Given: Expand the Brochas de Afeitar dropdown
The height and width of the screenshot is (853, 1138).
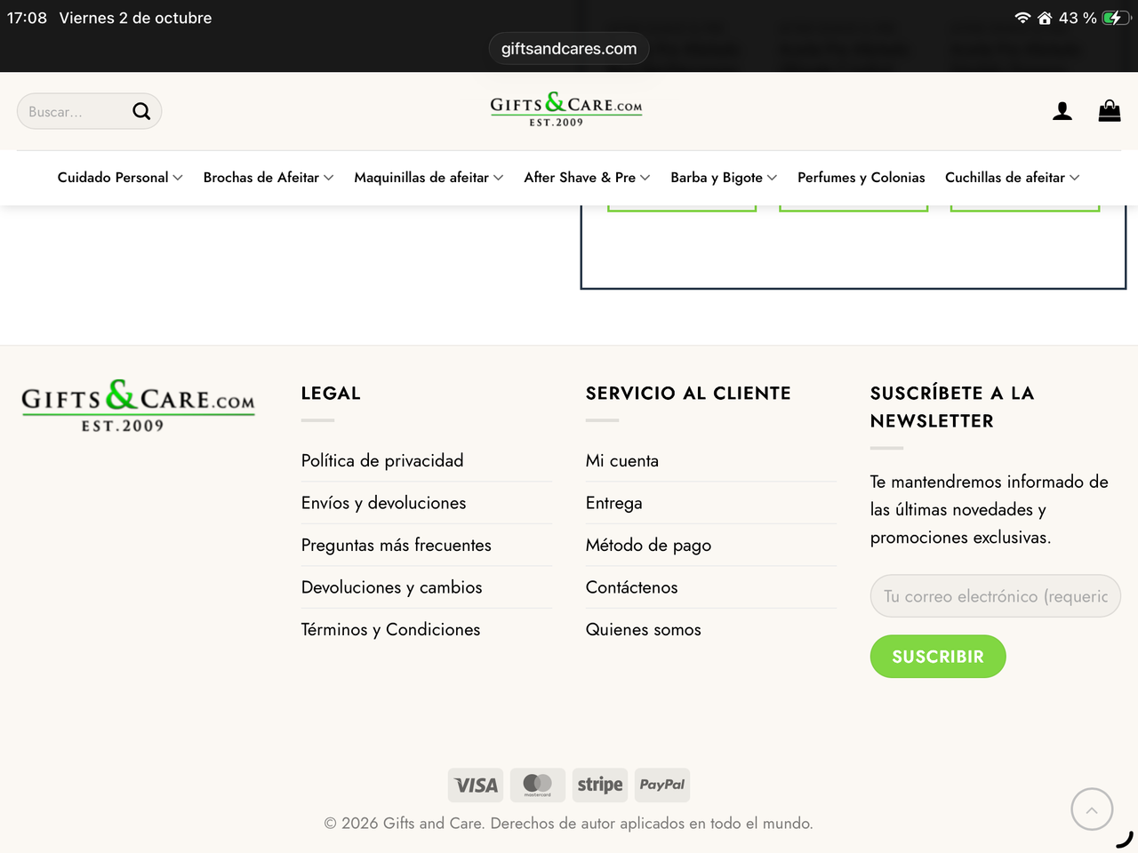Looking at the screenshot, I should click(268, 178).
